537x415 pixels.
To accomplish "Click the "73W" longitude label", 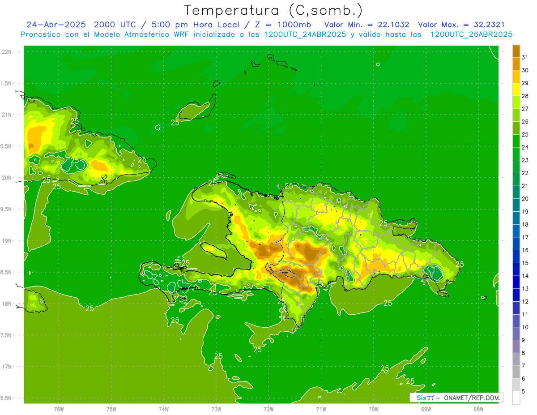I will 216,409.
